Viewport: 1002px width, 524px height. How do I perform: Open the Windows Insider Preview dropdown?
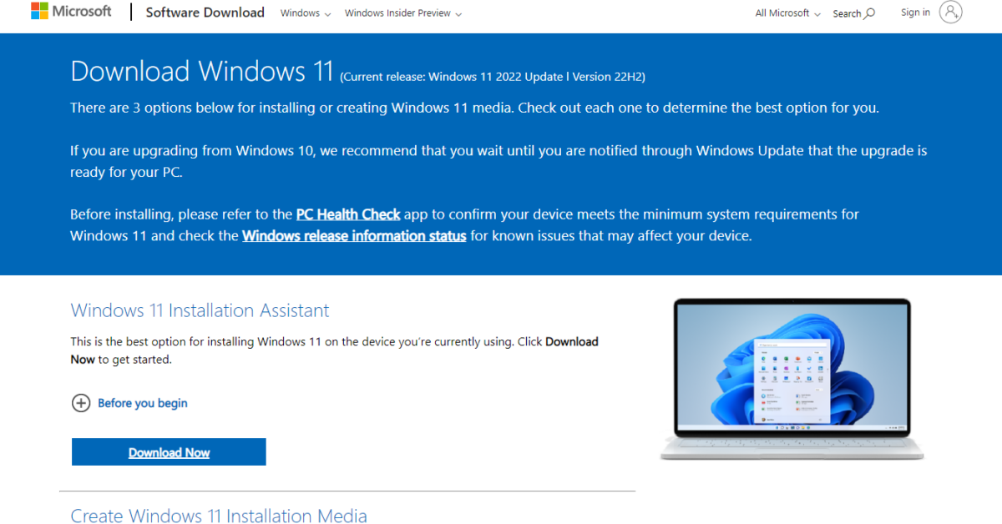(x=403, y=13)
